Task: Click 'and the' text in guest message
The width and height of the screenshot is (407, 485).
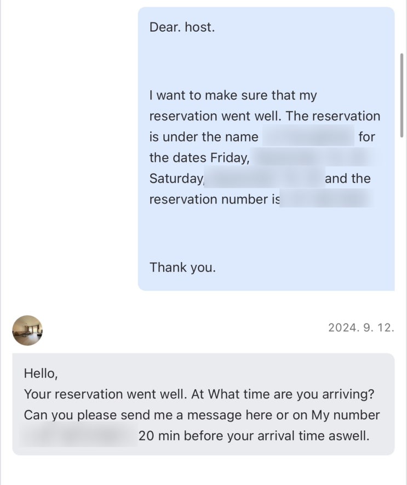Action: point(348,178)
